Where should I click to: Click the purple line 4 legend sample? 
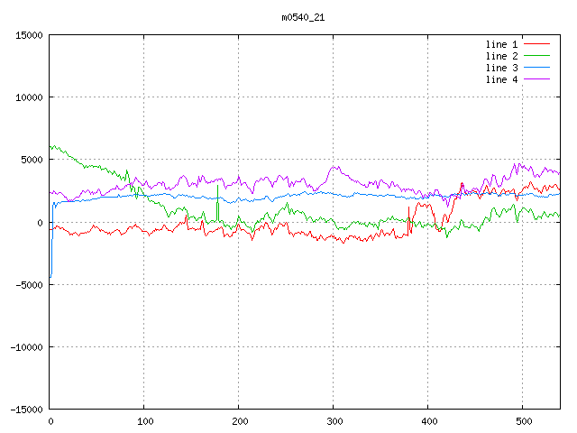point(537,79)
